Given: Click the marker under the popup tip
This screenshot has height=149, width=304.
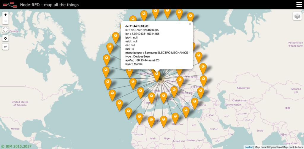Looking at the screenshot, I should [157, 76].
